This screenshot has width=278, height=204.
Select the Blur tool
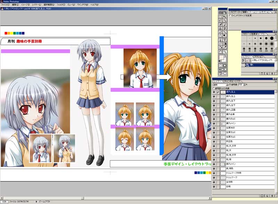pyautogui.click(x=220, y=36)
